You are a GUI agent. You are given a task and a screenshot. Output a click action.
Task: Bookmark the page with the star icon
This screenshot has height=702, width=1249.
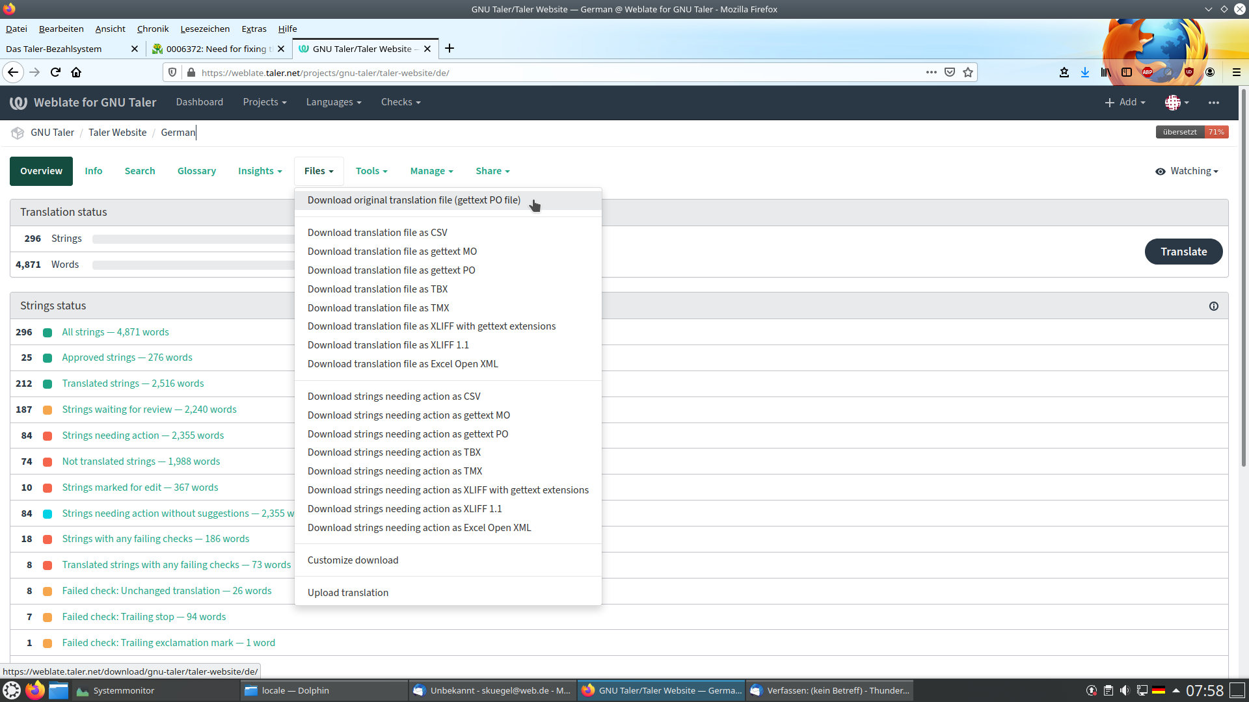[968, 72]
